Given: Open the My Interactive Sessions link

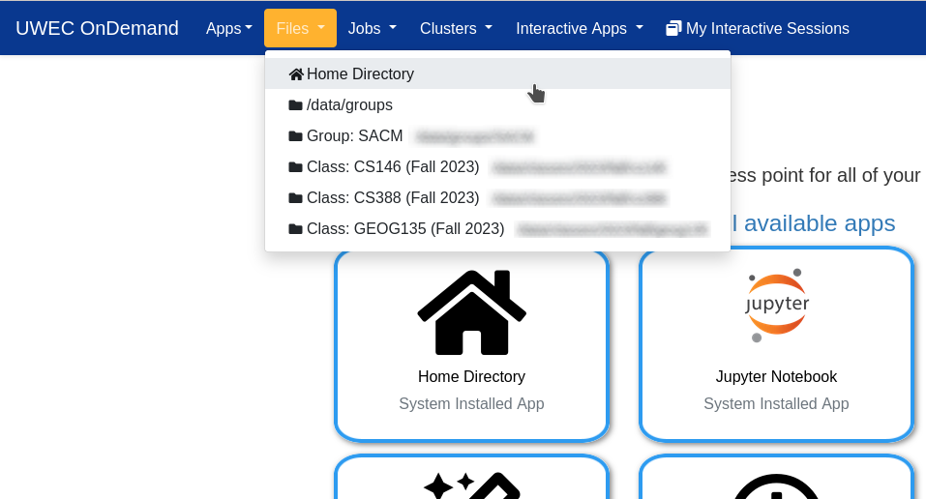Looking at the screenshot, I should pos(766,29).
